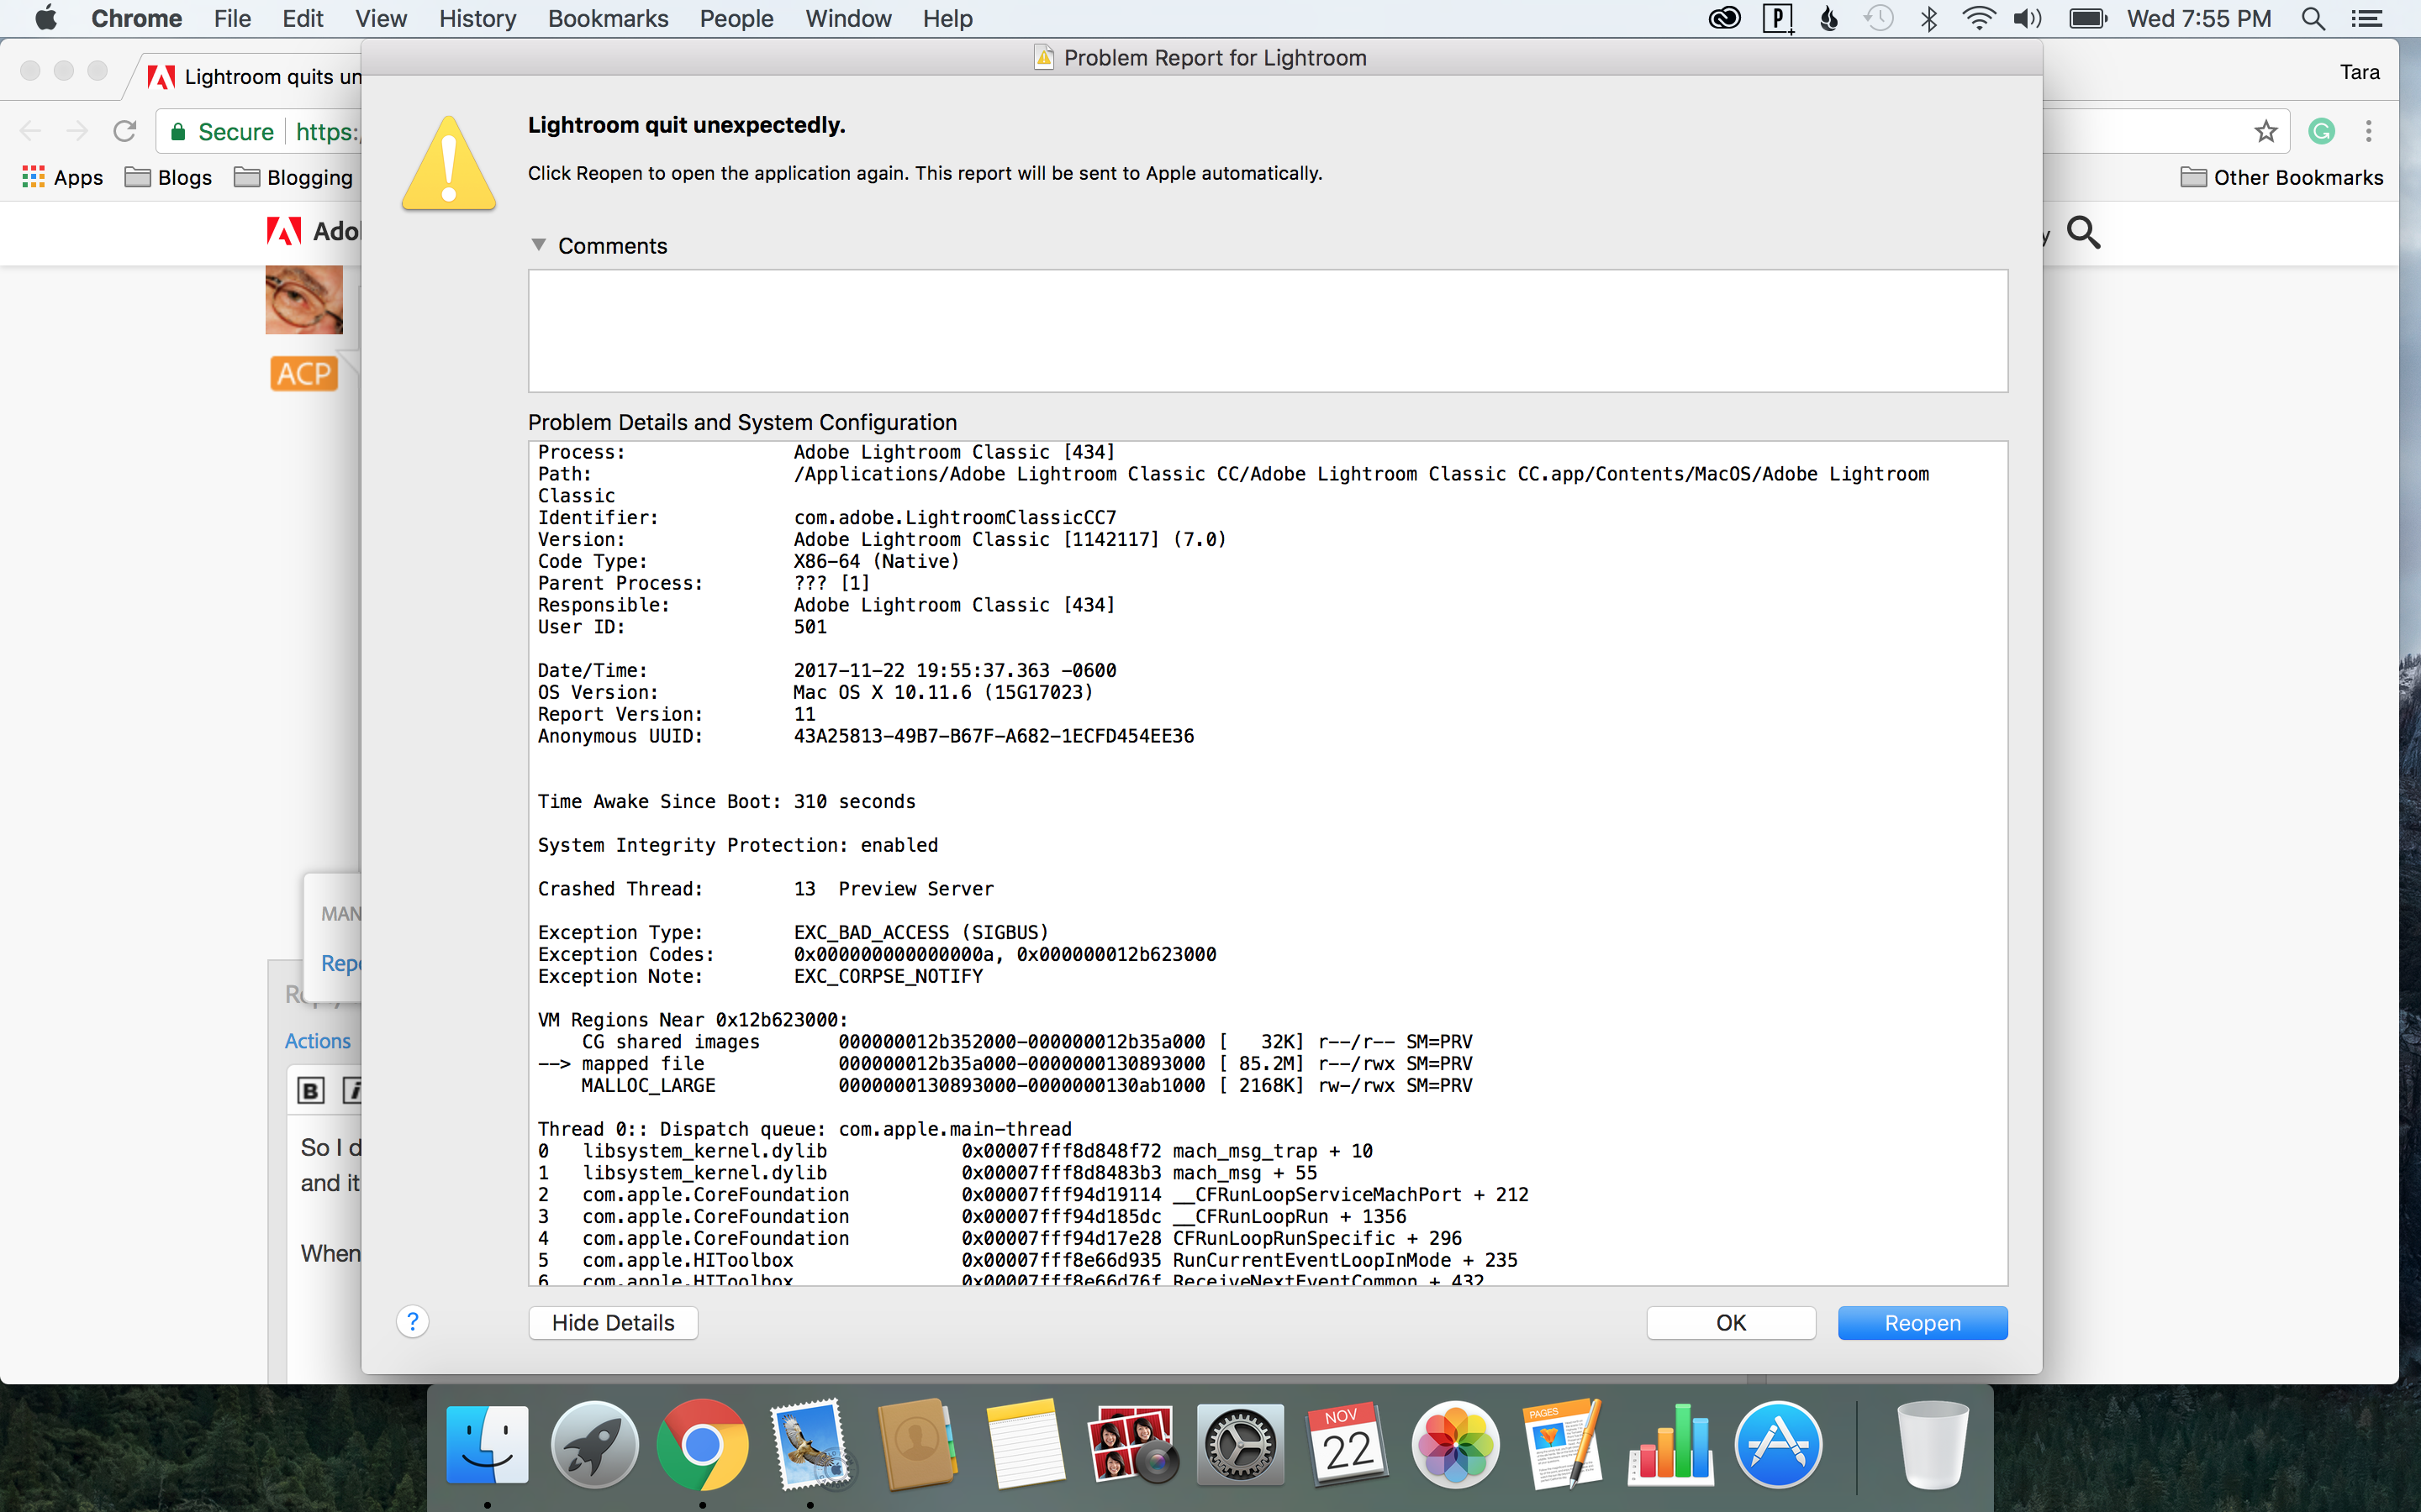Hide Details in the crash report dialog

tap(614, 1320)
